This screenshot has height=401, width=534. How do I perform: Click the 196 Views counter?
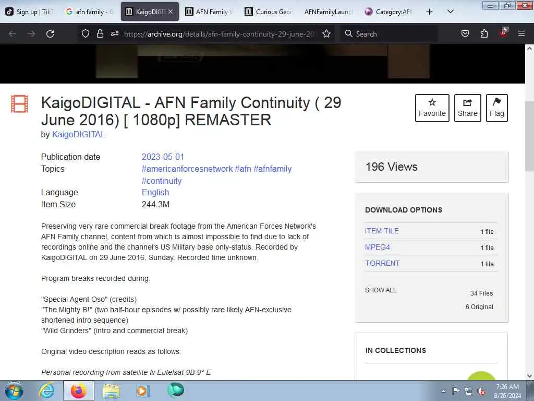[391, 167]
